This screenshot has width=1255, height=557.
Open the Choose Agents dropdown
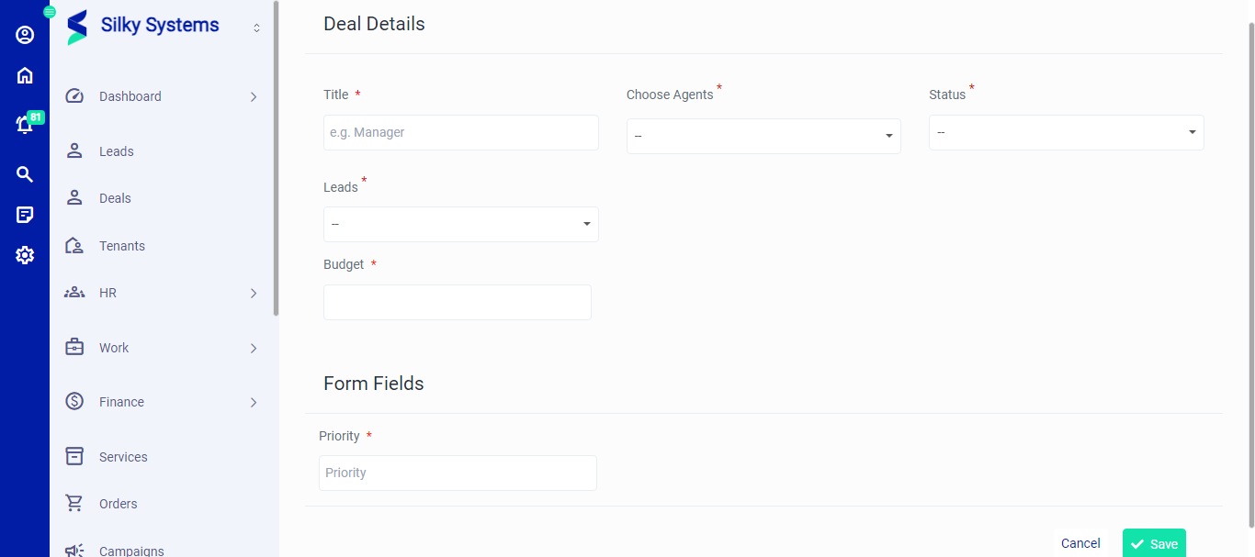pyautogui.click(x=763, y=137)
